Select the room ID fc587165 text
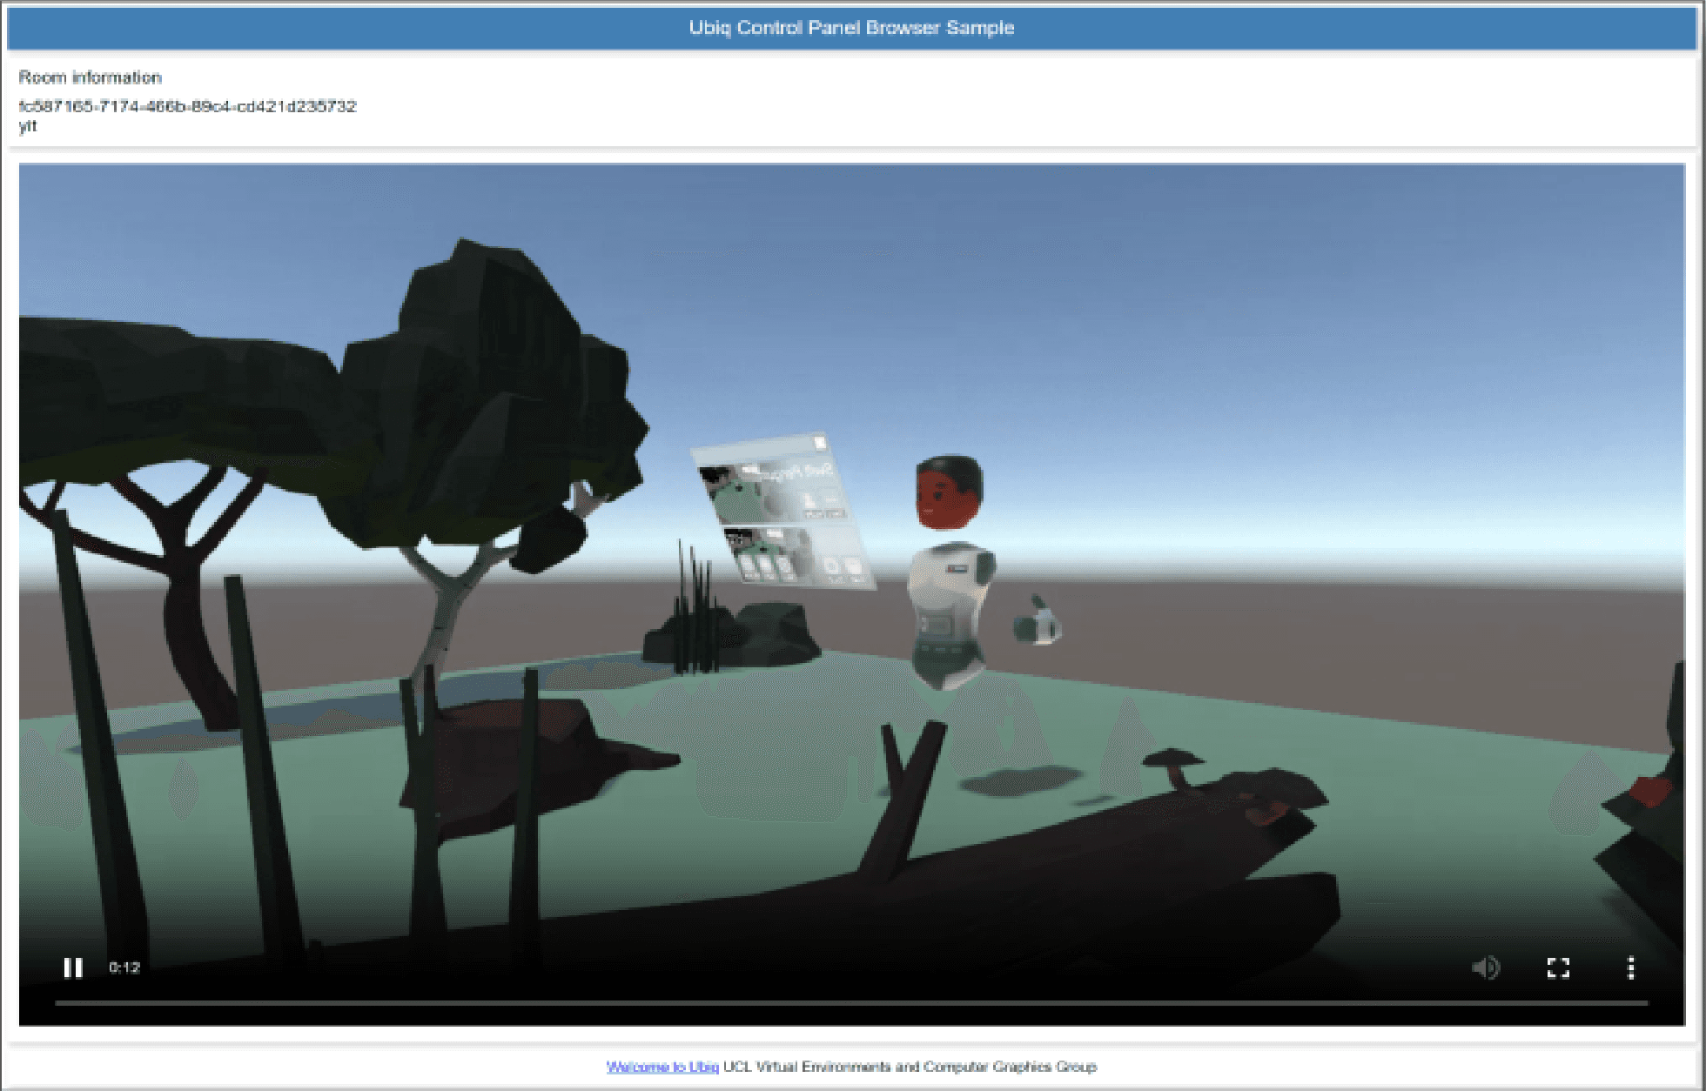 pos(187,106)
